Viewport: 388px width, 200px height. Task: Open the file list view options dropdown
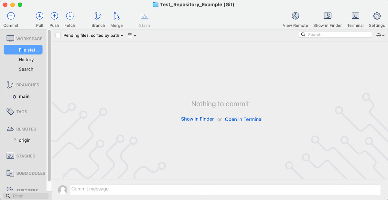[x=132, y=35]
